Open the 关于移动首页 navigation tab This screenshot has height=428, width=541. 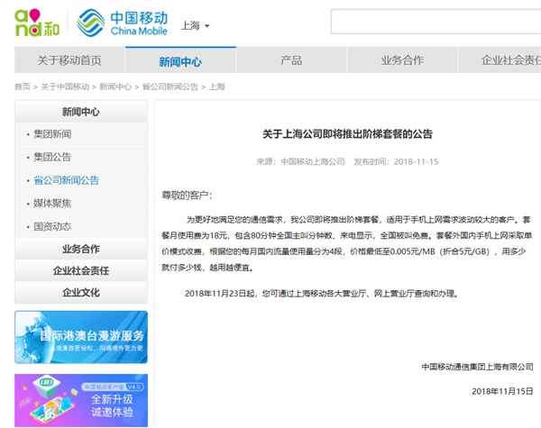point(69,61)
